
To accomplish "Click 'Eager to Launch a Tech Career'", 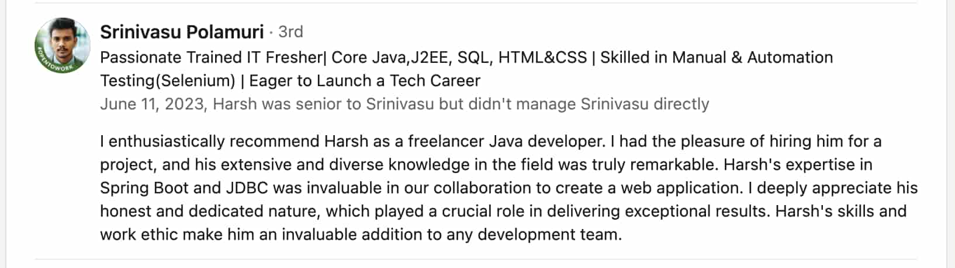I will tap(365, 81).
